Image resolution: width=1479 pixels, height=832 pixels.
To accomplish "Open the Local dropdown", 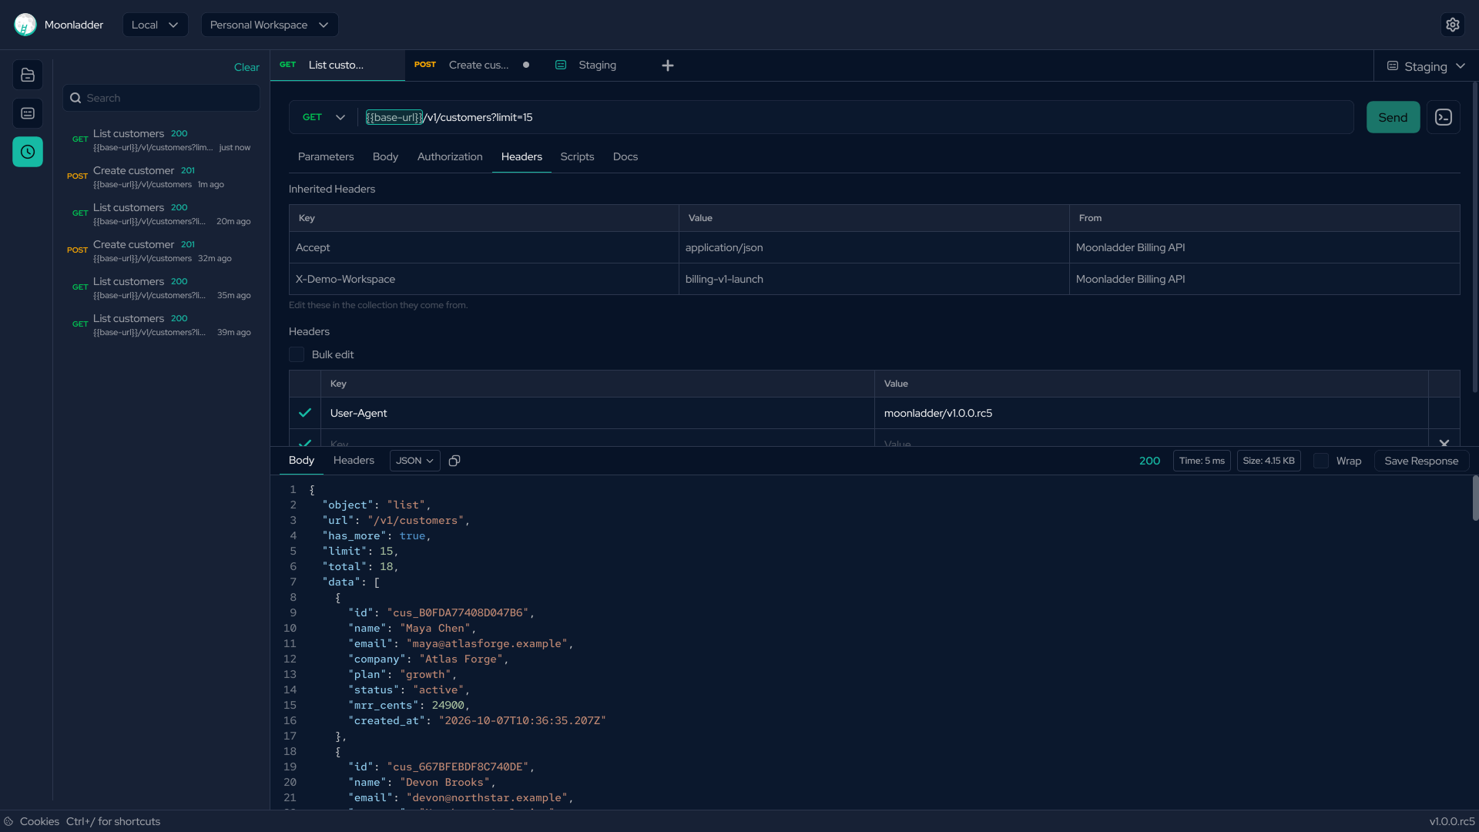I will [155, 25].
